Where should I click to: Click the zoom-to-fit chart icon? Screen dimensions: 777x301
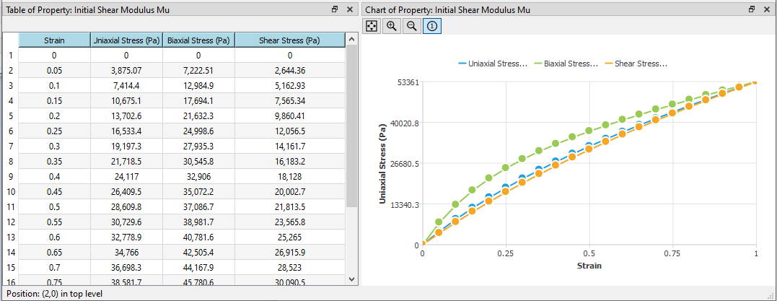pos(372,26)
